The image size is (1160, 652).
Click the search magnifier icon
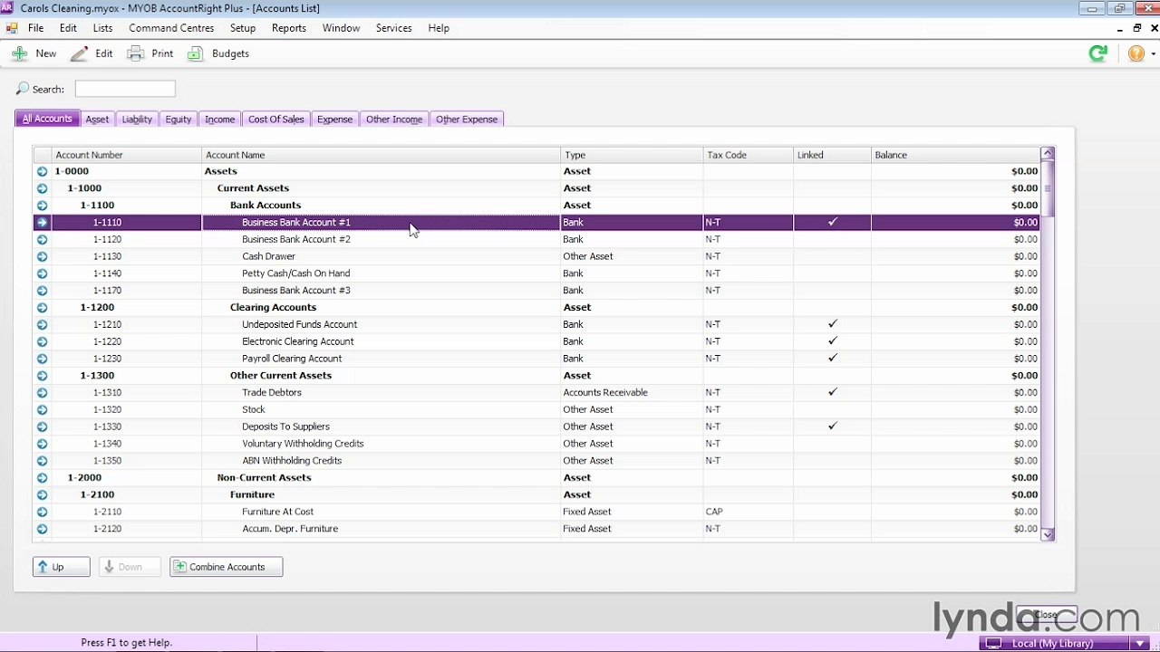point(23,89)
